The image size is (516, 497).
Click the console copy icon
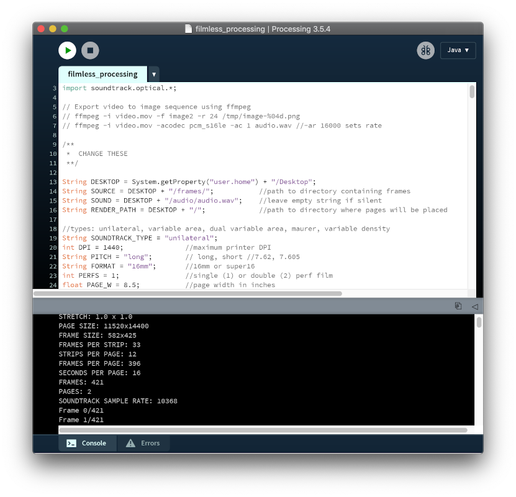point(458,306)
